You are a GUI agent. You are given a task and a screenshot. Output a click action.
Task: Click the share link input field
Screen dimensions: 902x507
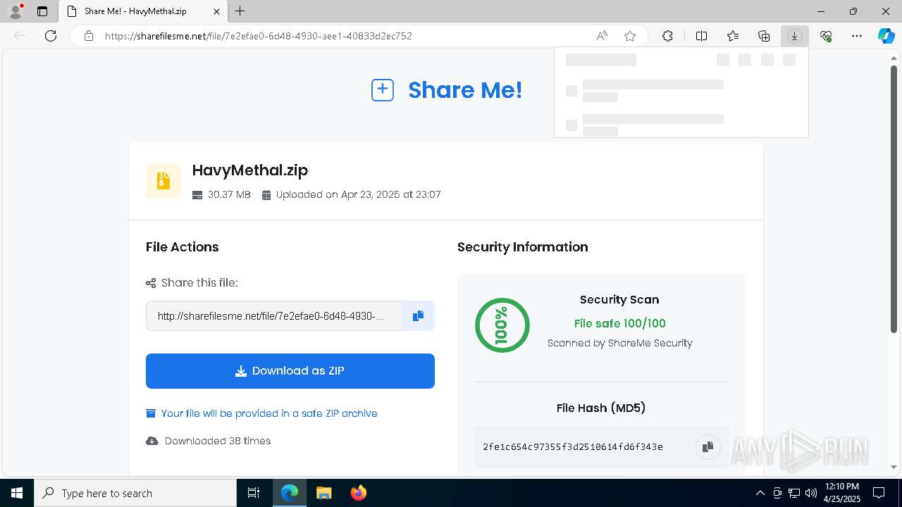[274, 316]
